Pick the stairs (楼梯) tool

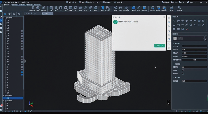tap(116, 9)
